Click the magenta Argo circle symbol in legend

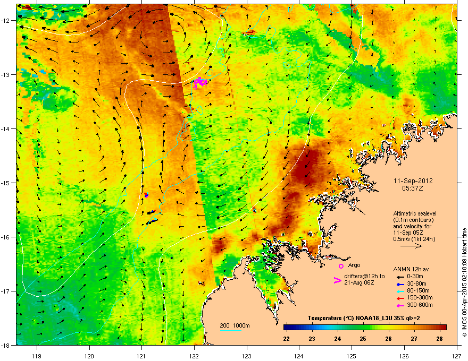coord(341,266)
